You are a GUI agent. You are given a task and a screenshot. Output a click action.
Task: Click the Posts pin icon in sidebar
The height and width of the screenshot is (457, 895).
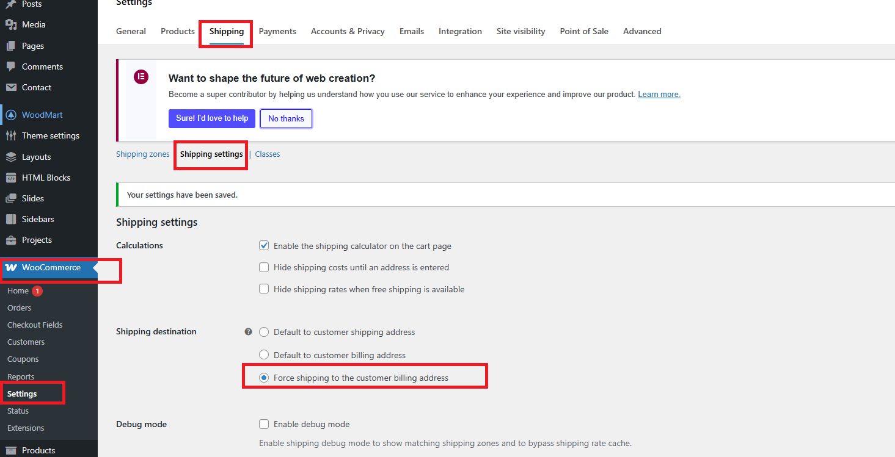point(11,4)
